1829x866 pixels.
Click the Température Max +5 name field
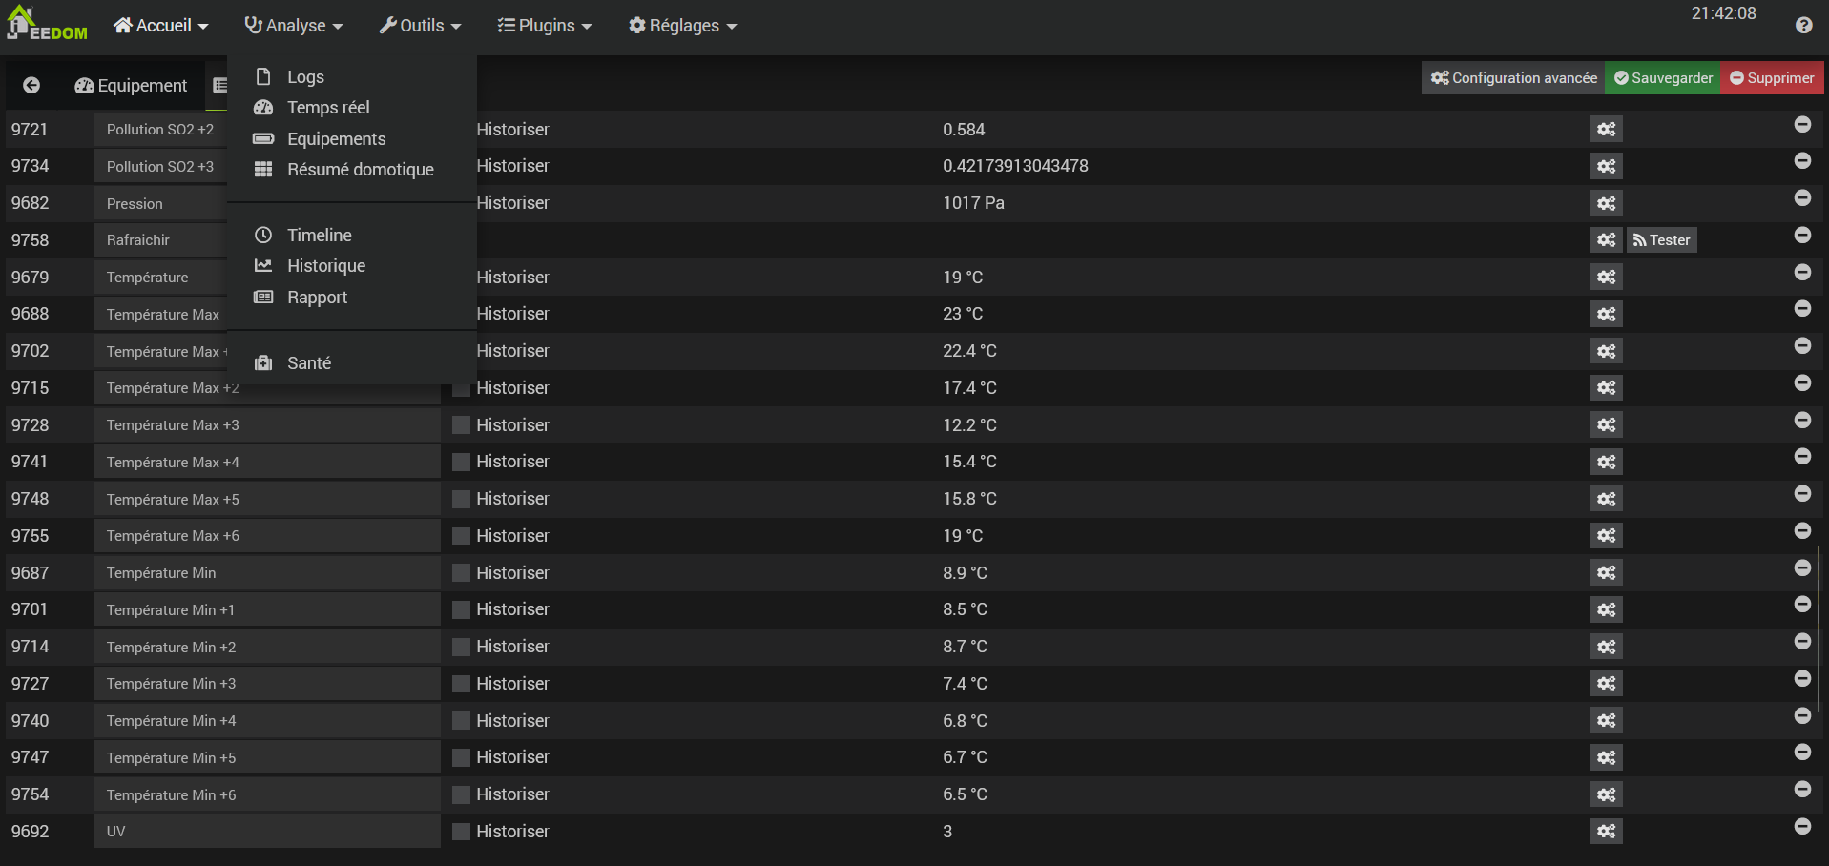click(267, 500)
